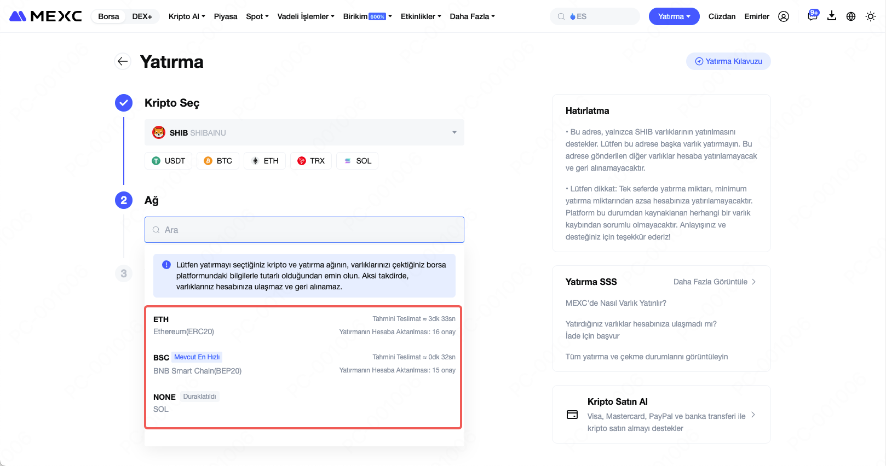Expand the Kripto Al menu
The height and width of the screenshot is (466, 886).
click(187, 16)
